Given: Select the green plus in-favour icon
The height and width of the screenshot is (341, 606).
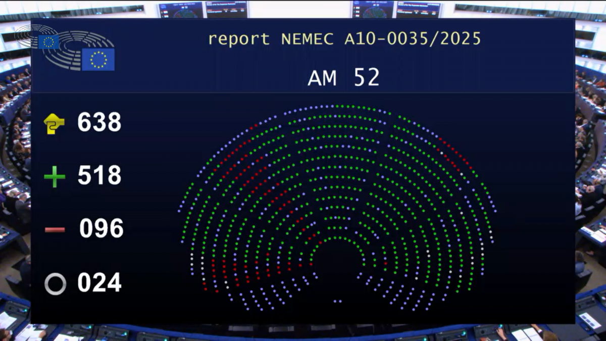Looking at the screenshot, I should [x=55, y=177].
